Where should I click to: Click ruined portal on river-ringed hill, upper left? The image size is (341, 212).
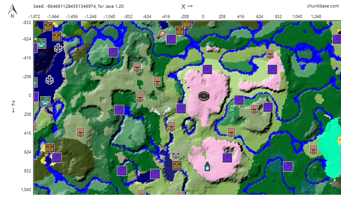pyautogui.click(x=113, y=52)
